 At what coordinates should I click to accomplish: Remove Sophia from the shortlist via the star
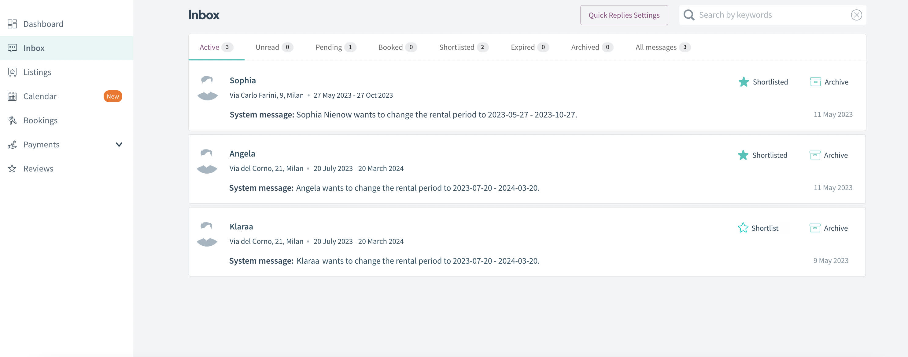(x=744, y=82)
